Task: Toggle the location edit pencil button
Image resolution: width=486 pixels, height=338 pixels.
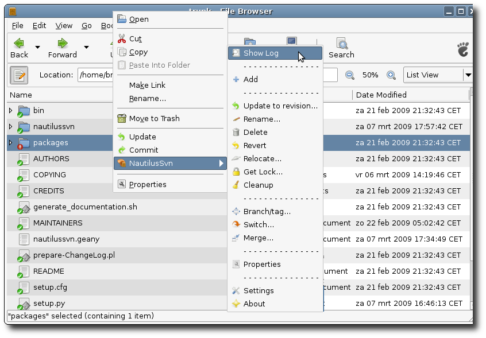Action: tap(19, 75)
